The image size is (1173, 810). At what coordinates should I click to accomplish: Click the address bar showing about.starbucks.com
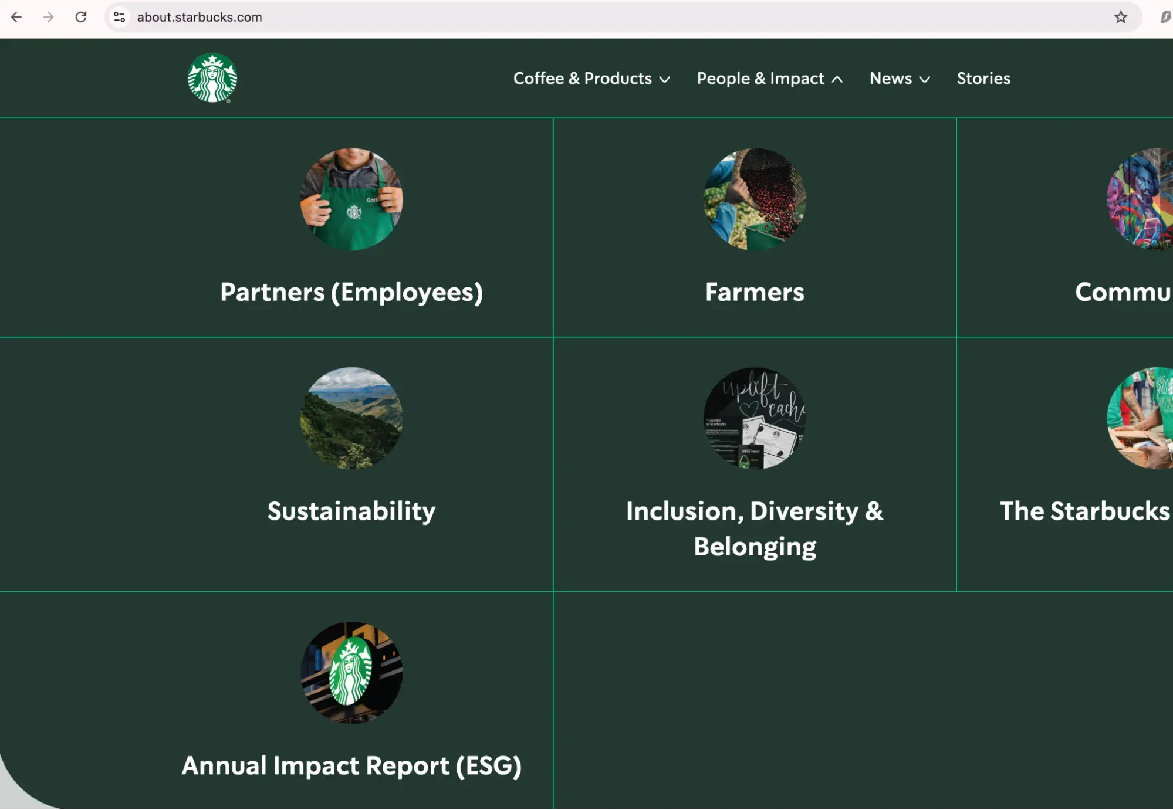[623, 17]
